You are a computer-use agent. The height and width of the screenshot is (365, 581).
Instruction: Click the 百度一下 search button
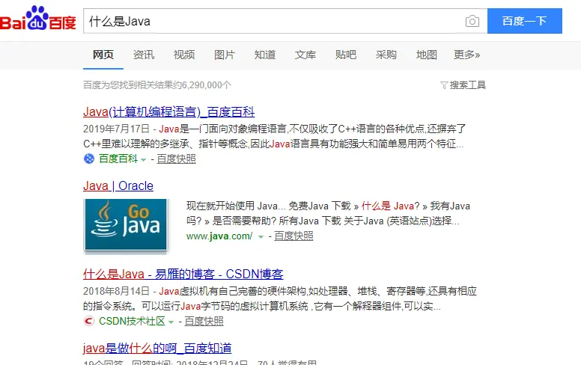(x=525, y=21)
